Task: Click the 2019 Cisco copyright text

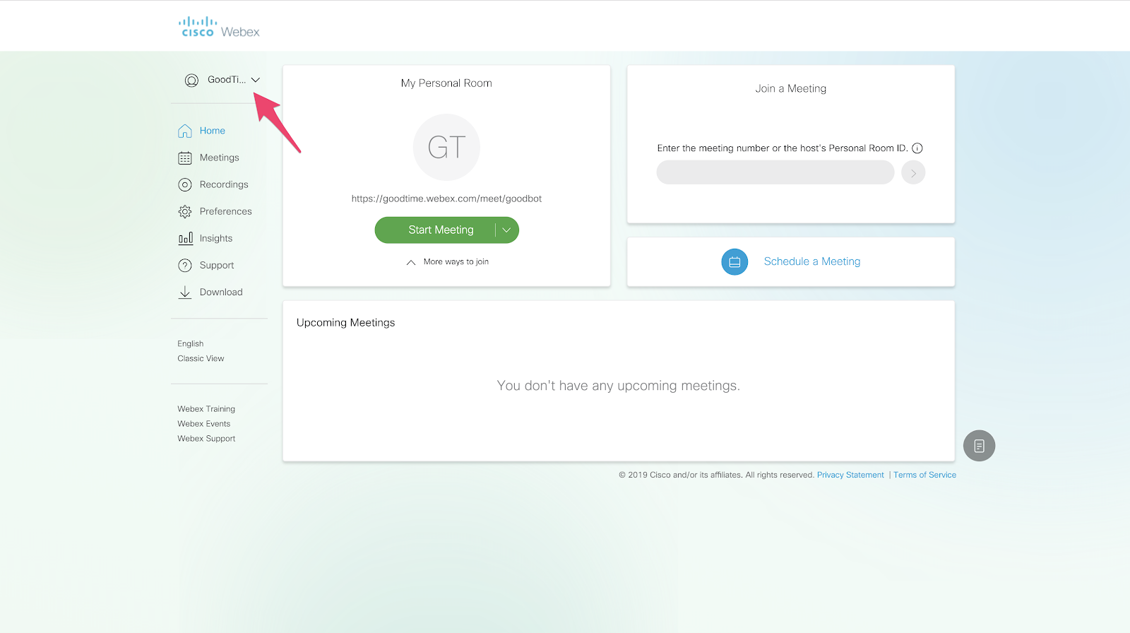Action: (x=716, y=475)
